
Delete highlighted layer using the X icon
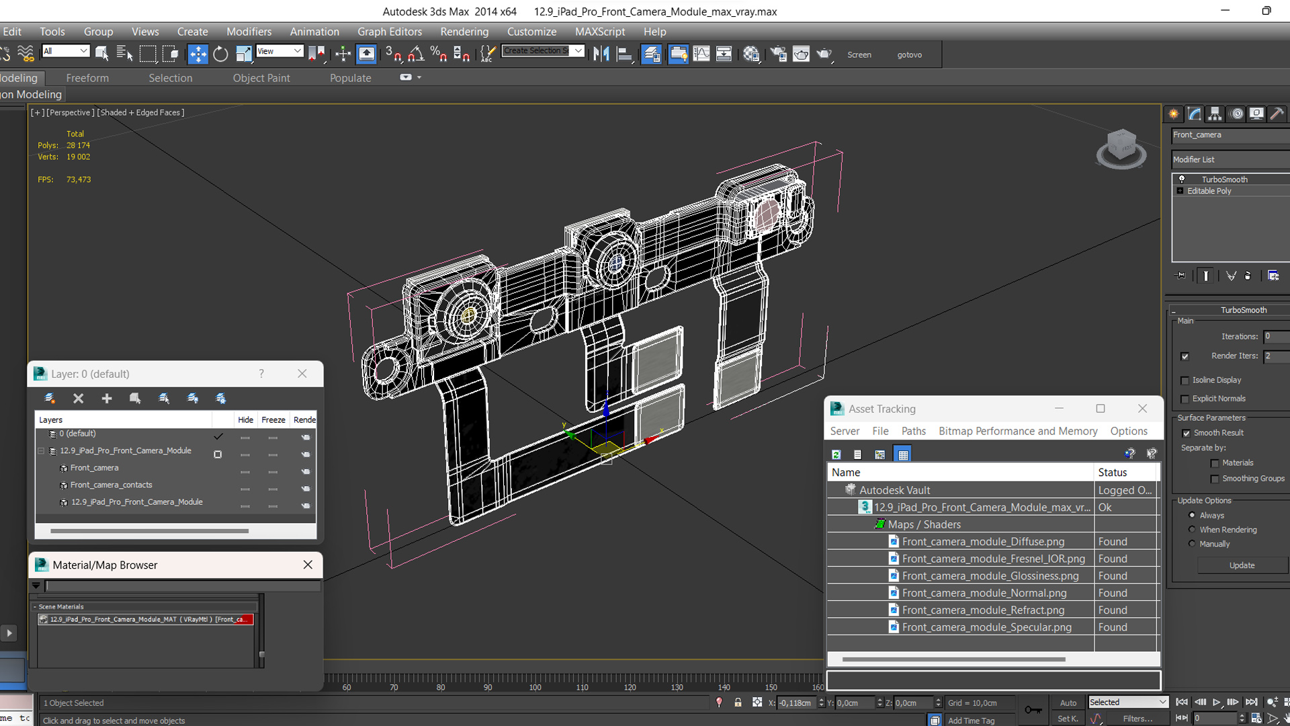click(79, 399)
